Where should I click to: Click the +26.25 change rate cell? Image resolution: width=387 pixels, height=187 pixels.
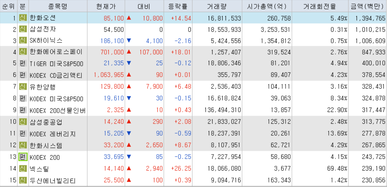181,169
